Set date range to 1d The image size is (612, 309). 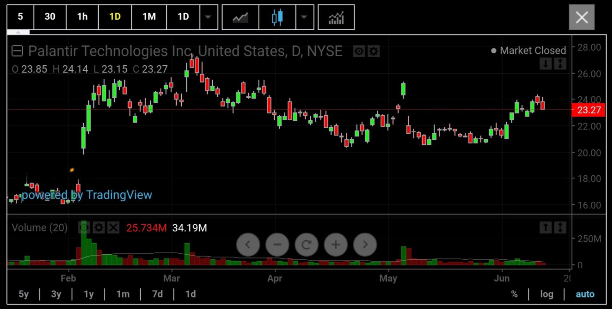[x=190, y=294]
